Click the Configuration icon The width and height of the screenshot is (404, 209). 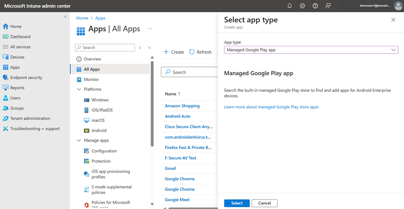click(86, 151)
